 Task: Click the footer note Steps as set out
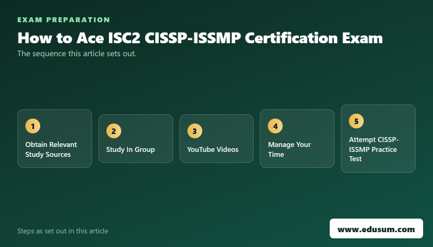(x=62, y=231)
